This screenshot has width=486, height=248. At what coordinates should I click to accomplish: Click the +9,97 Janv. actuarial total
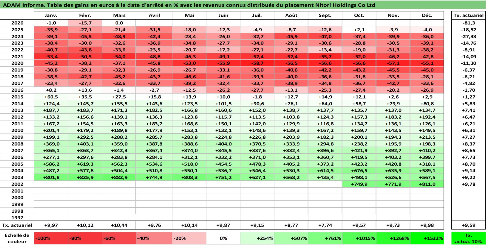(x=51, y=225)
